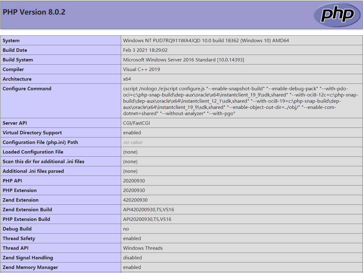363x273 pixels.
Task: Click the 'Zend Memory Manager' label
Action: point(30,267)
